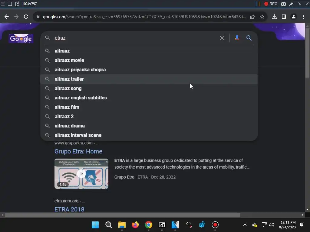Submit search using blue magnifier icon
This screenshot has width=310, height=232.
pyautogui.click(x=249, y=38)
